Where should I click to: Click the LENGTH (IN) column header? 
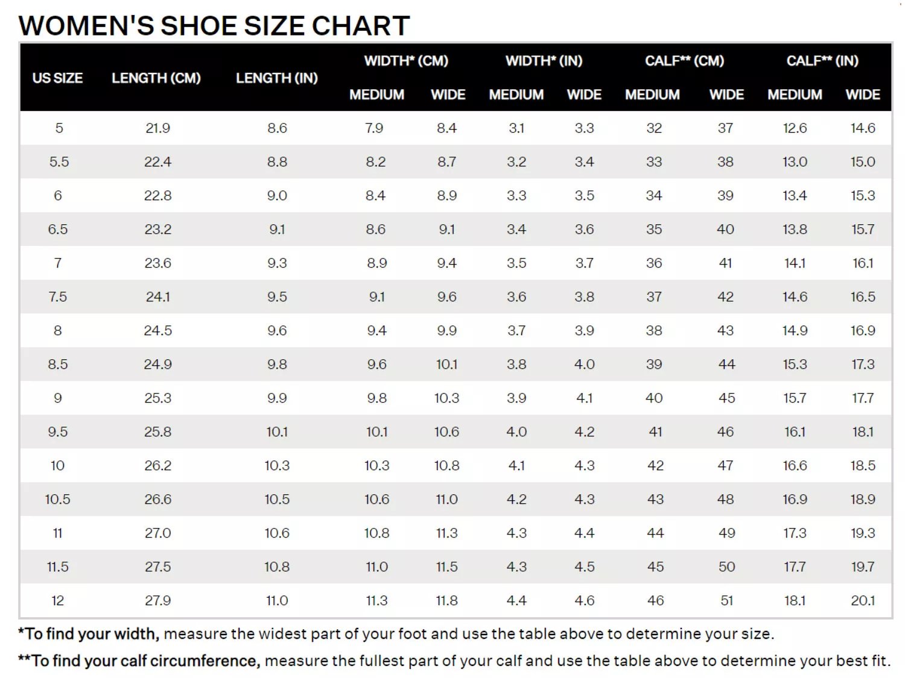(x=277, y=78)
